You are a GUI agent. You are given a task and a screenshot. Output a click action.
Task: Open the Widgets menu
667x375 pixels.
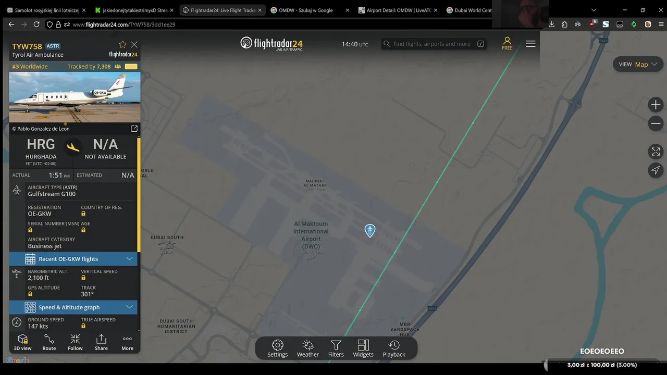tap(363, 348)
